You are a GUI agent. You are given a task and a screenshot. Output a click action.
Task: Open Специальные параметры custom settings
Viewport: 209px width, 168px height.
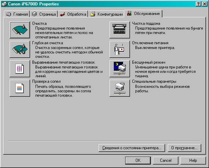tap(120, 88)
